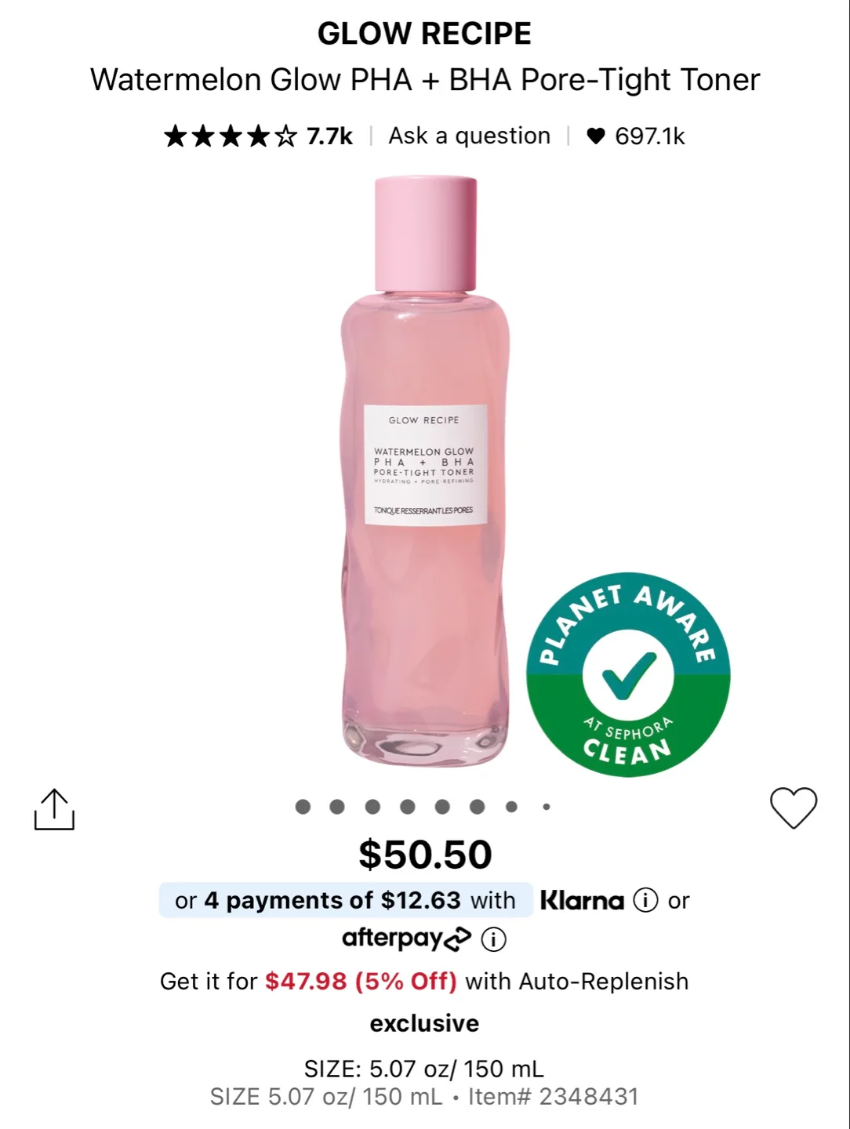This screenshot has height=1129, width=850.
Task: Tap the 7.7k reviews count
Action: point(329,136)
